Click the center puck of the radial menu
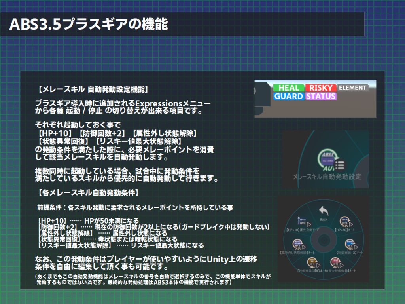Screen dimensions: 405x304 (x=324, y=240)
